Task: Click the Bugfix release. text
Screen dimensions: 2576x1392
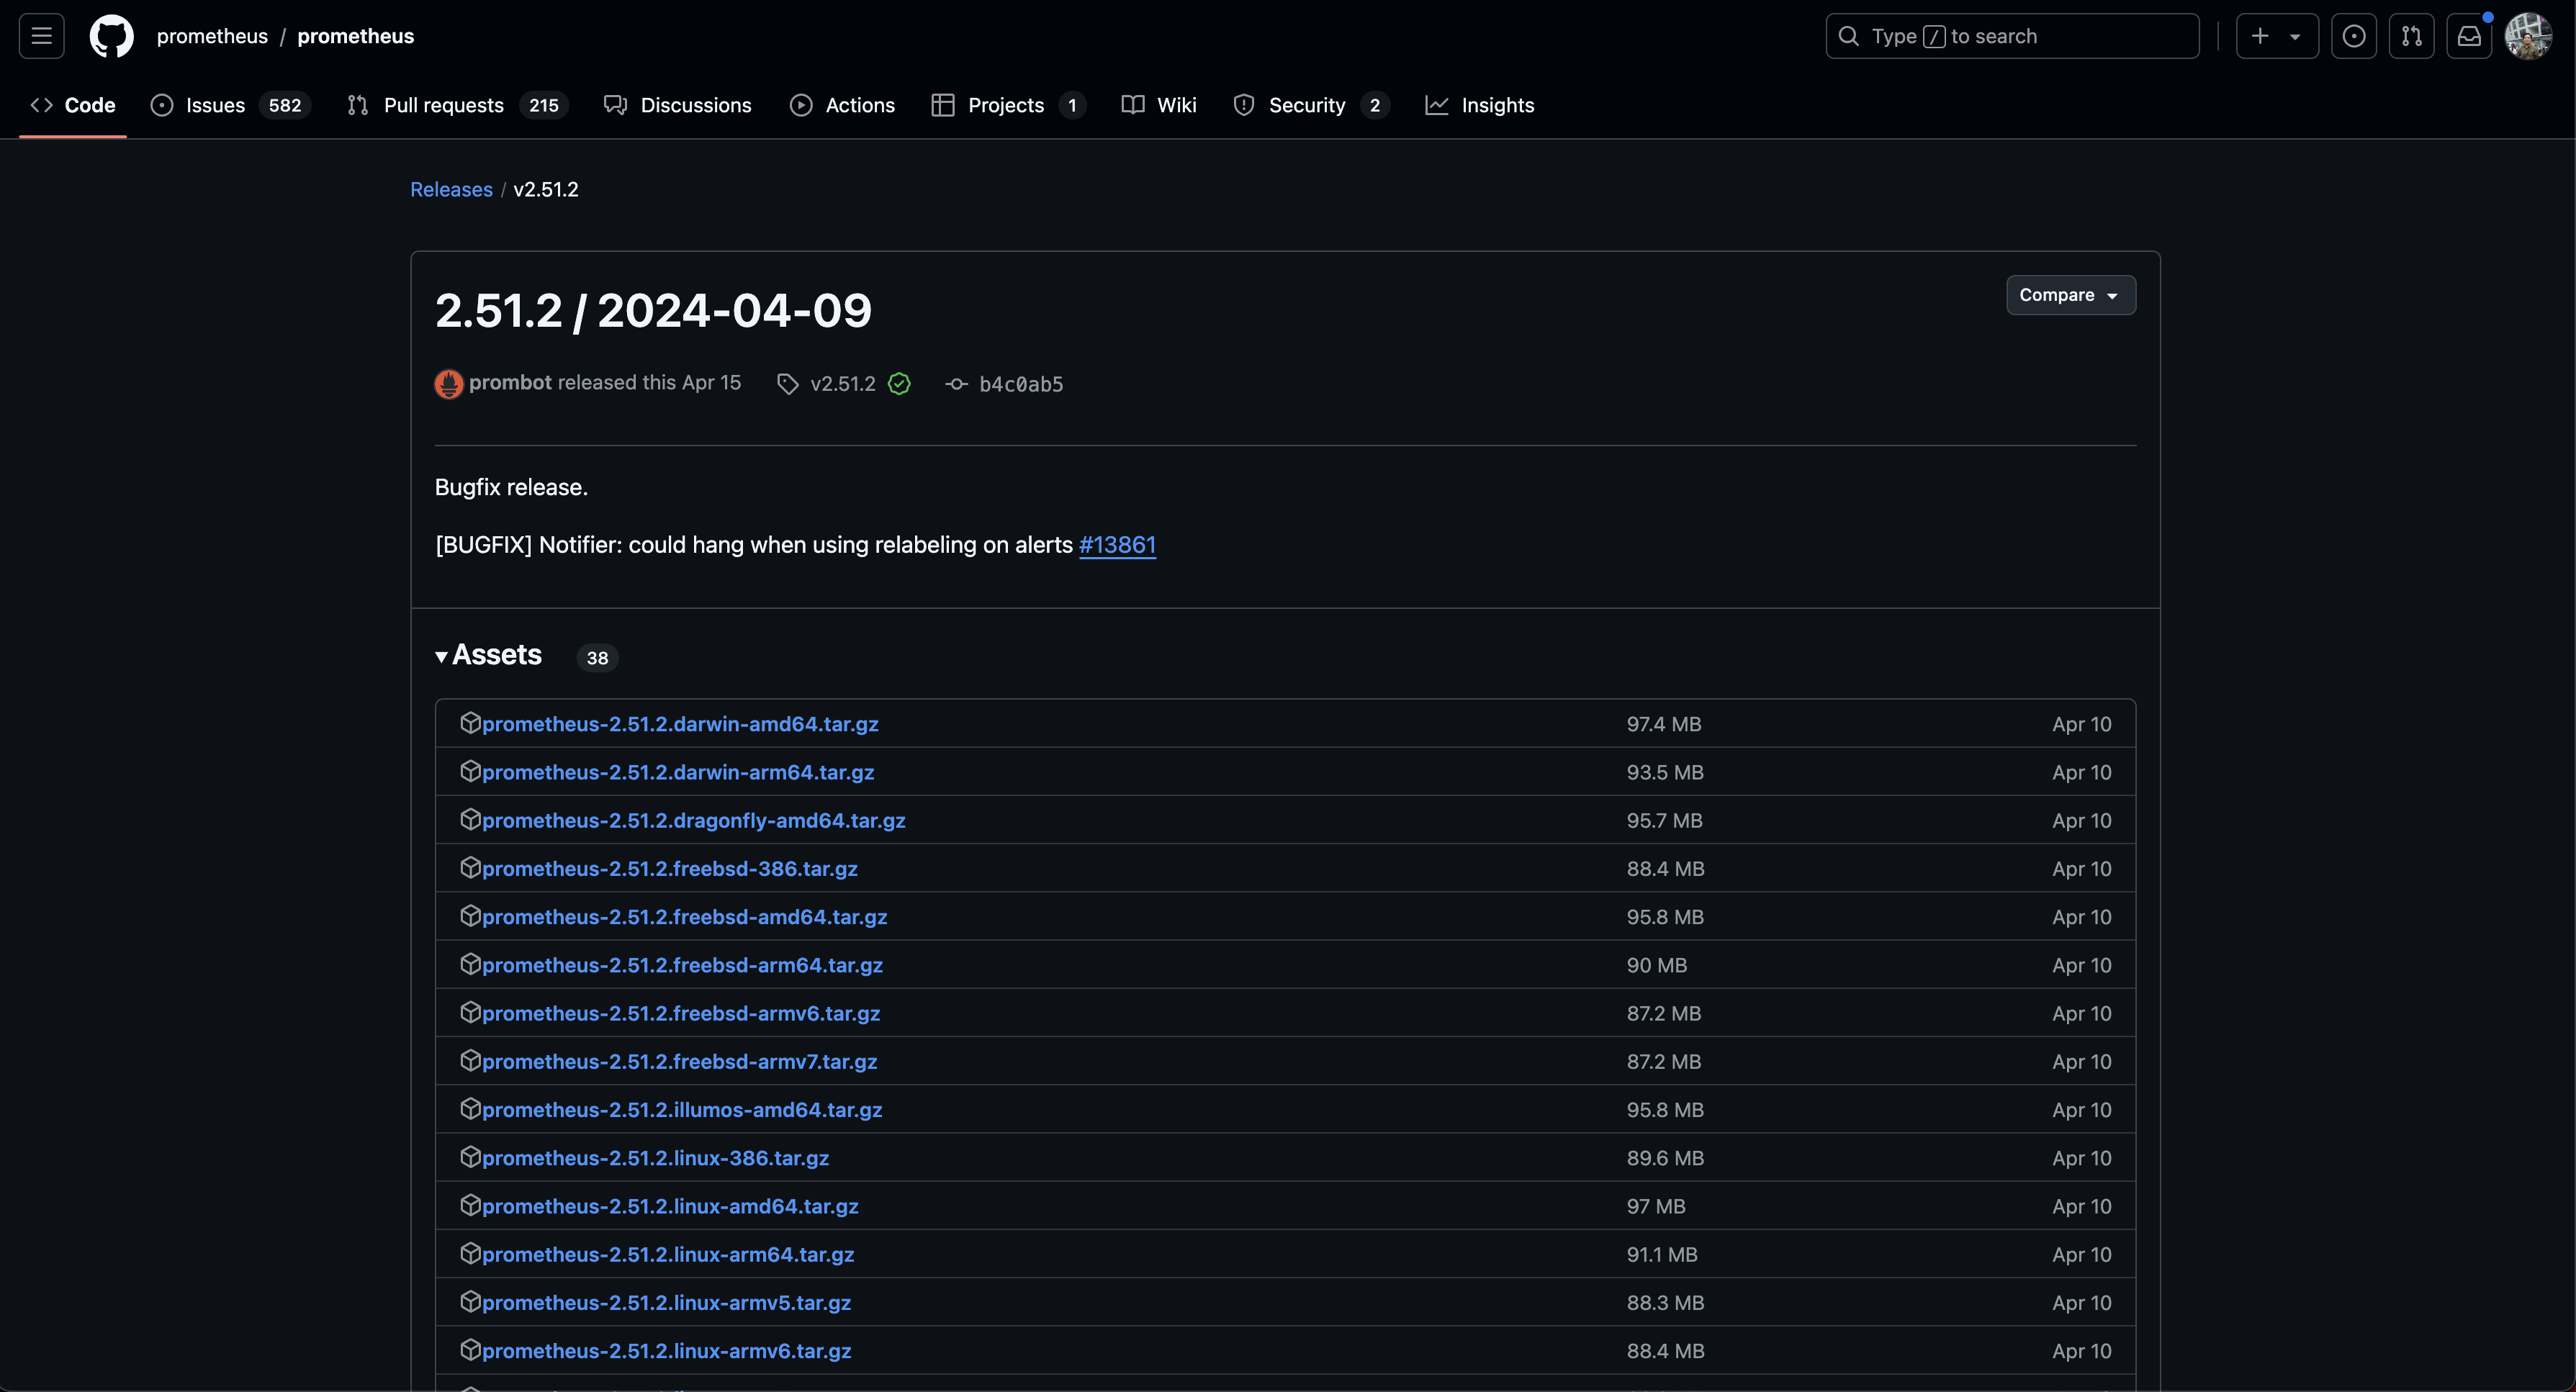Action: click(511, 487)
